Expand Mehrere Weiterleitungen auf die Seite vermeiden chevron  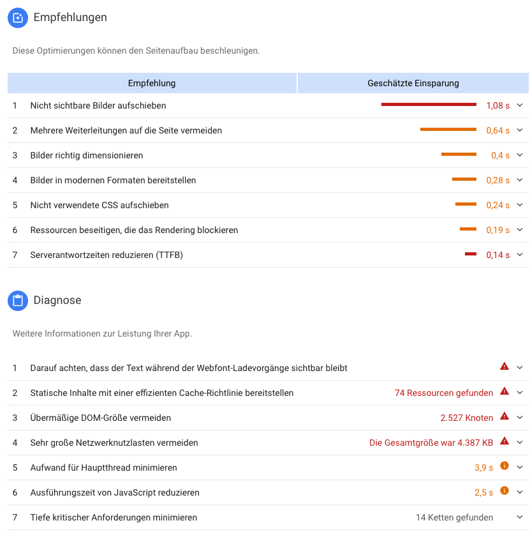[520, 130]
